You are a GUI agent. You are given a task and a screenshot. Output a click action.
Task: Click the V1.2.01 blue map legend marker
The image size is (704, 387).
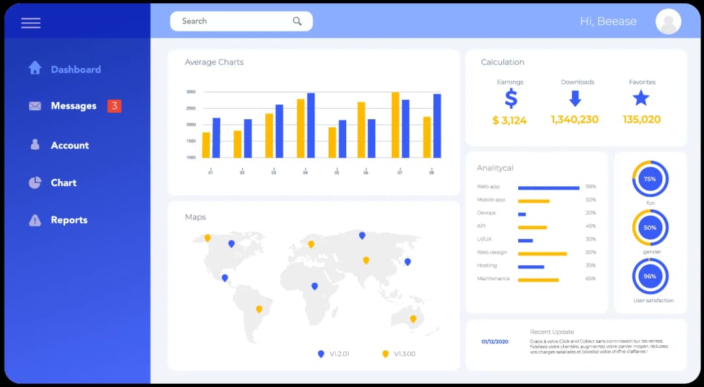(321, 354)
